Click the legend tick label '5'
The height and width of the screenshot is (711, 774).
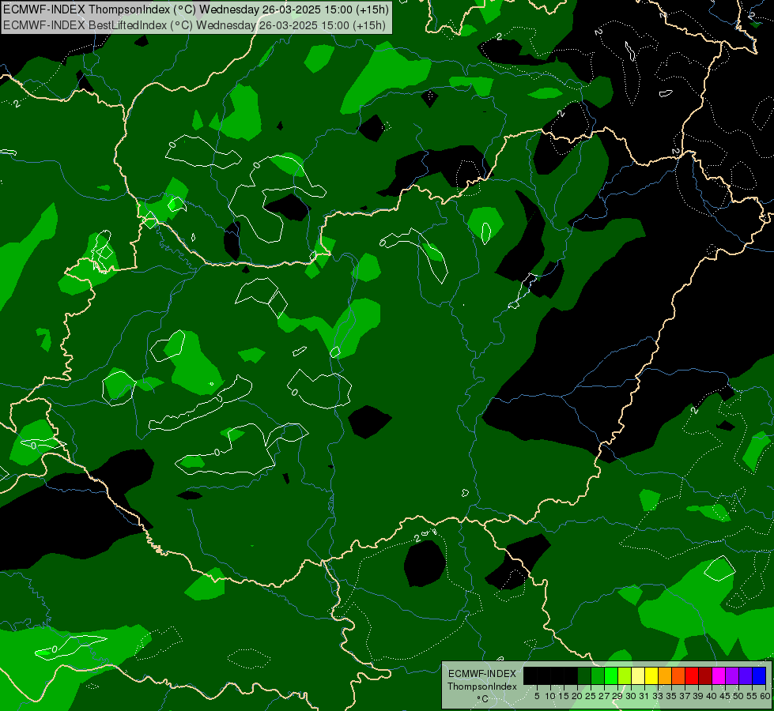point(537,696)
